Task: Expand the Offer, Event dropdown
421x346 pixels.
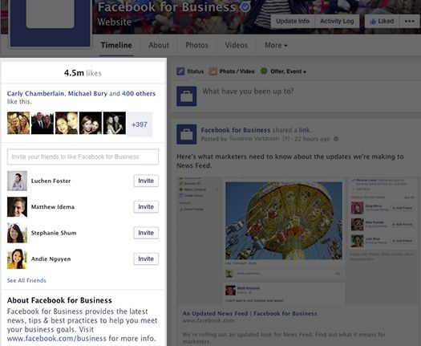Action: (x=284, y=71)
